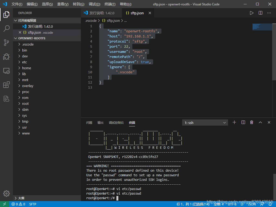276x207 pixels.
Task: Split the terminal panel
Action: (x=243, y=122)
